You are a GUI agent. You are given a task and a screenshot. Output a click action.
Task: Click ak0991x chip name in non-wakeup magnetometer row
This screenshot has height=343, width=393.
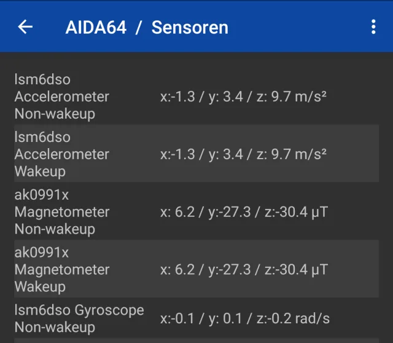pos(42,195)
